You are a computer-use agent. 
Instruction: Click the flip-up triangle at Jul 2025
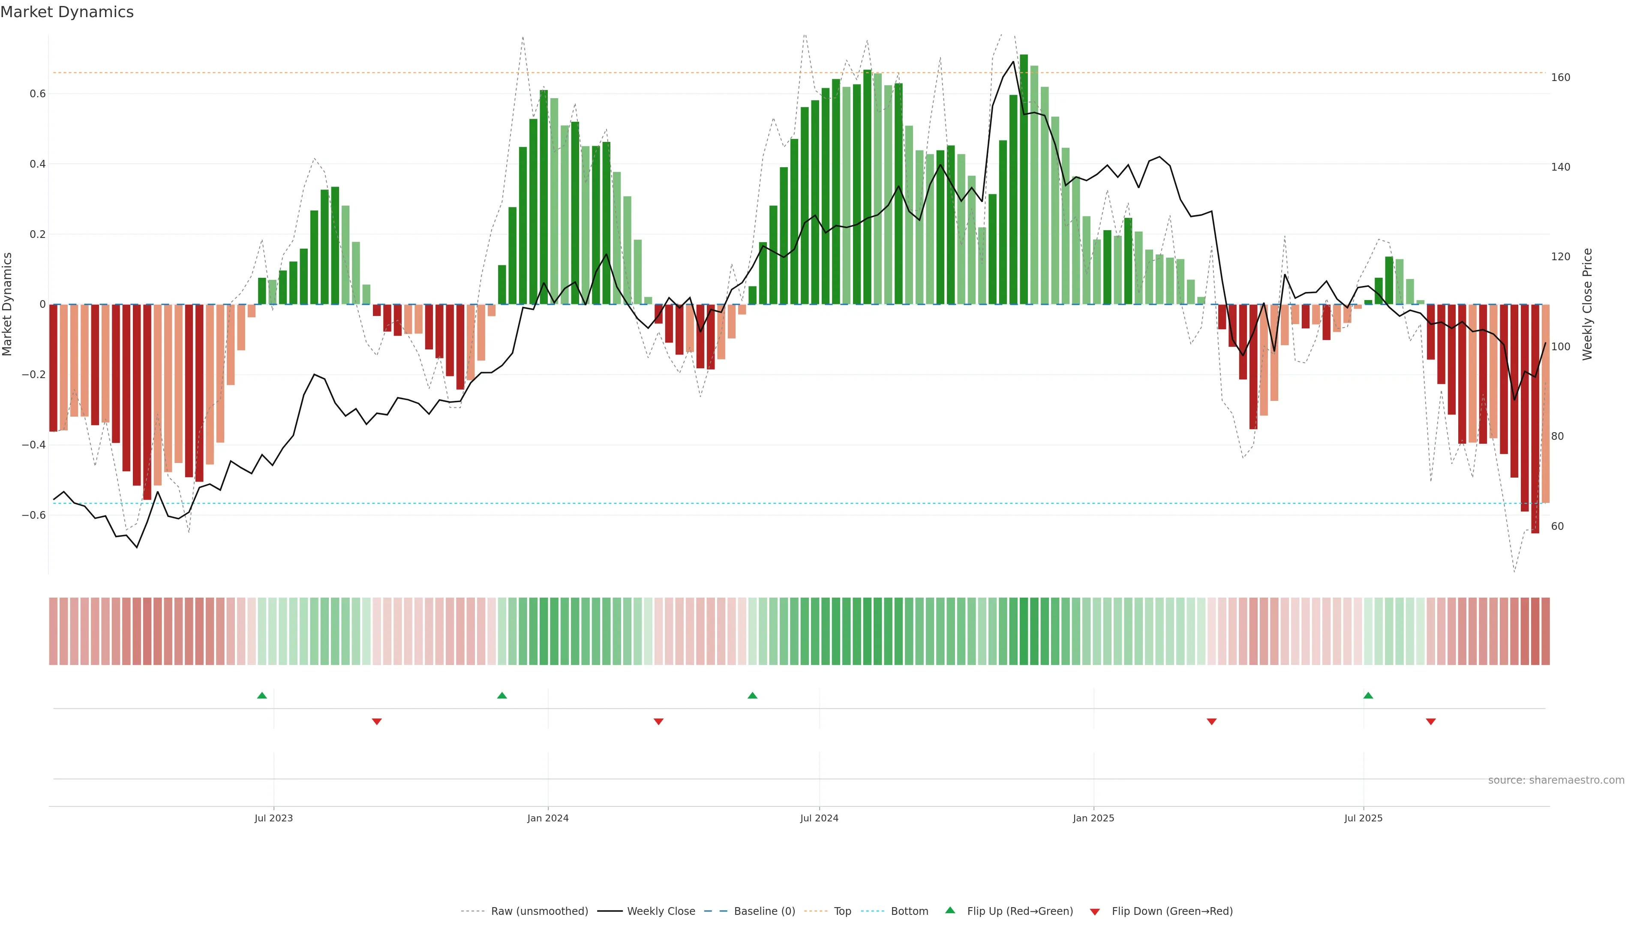[x=1368, y=695]
